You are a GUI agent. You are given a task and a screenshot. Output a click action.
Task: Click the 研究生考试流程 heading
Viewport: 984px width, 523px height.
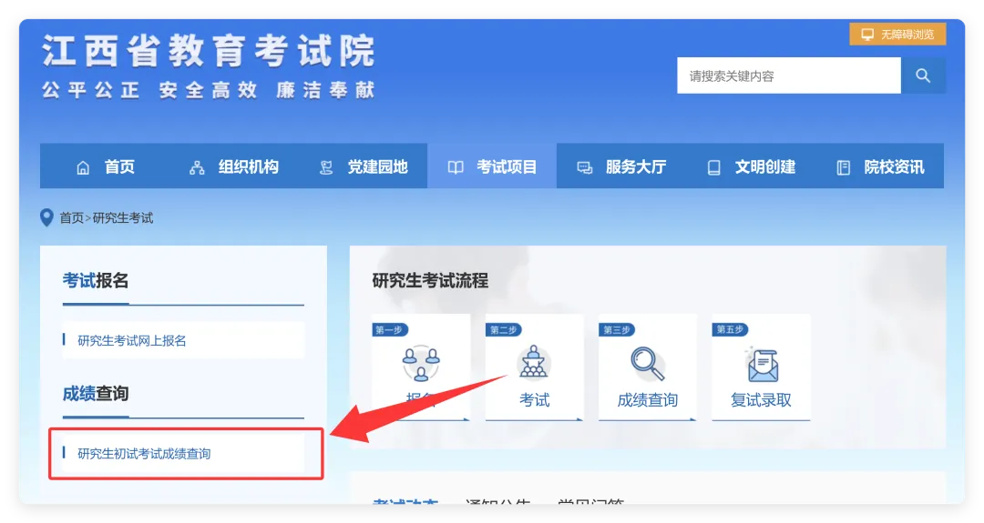click(430, 281)
